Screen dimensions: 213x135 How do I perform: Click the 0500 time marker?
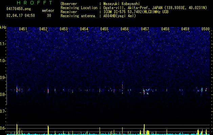click(206, 29)
